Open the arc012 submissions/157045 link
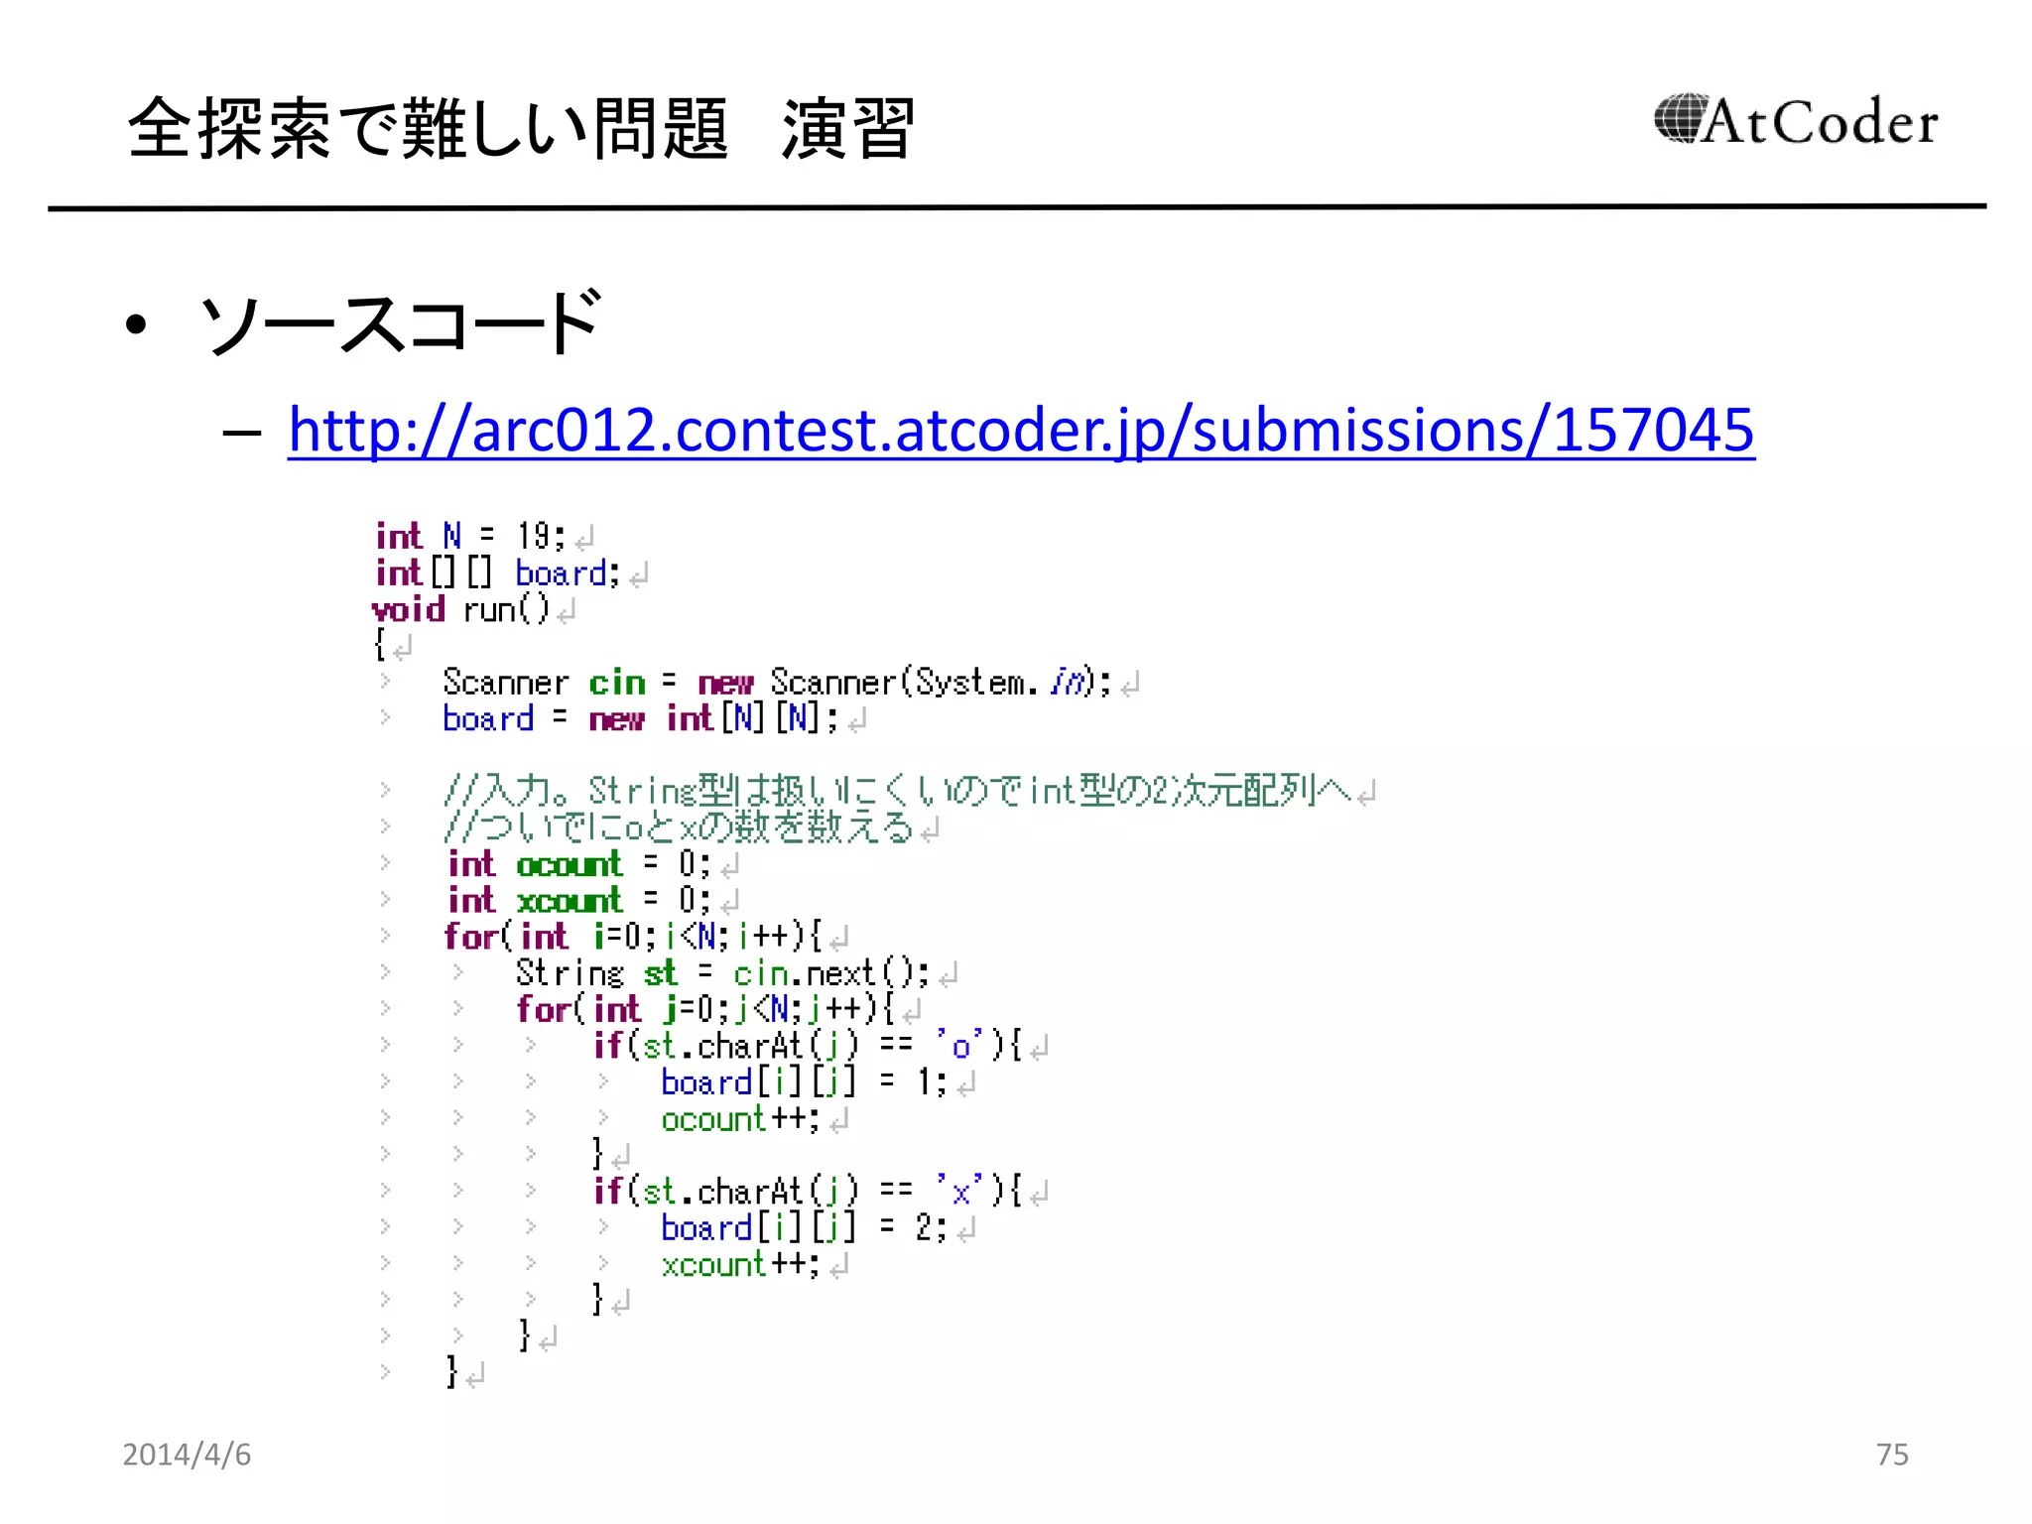Image resolution: width=2032 pixels, height=1524 pixels. (x=1021, y=430)
